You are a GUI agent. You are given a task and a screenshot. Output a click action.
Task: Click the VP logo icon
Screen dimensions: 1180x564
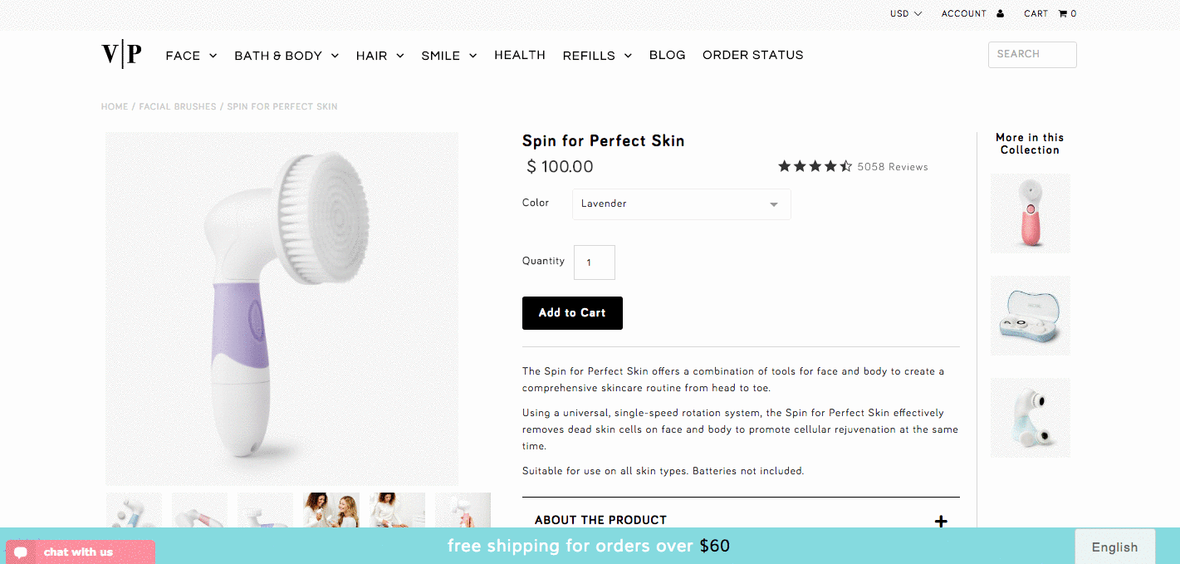tap(121, 55)
